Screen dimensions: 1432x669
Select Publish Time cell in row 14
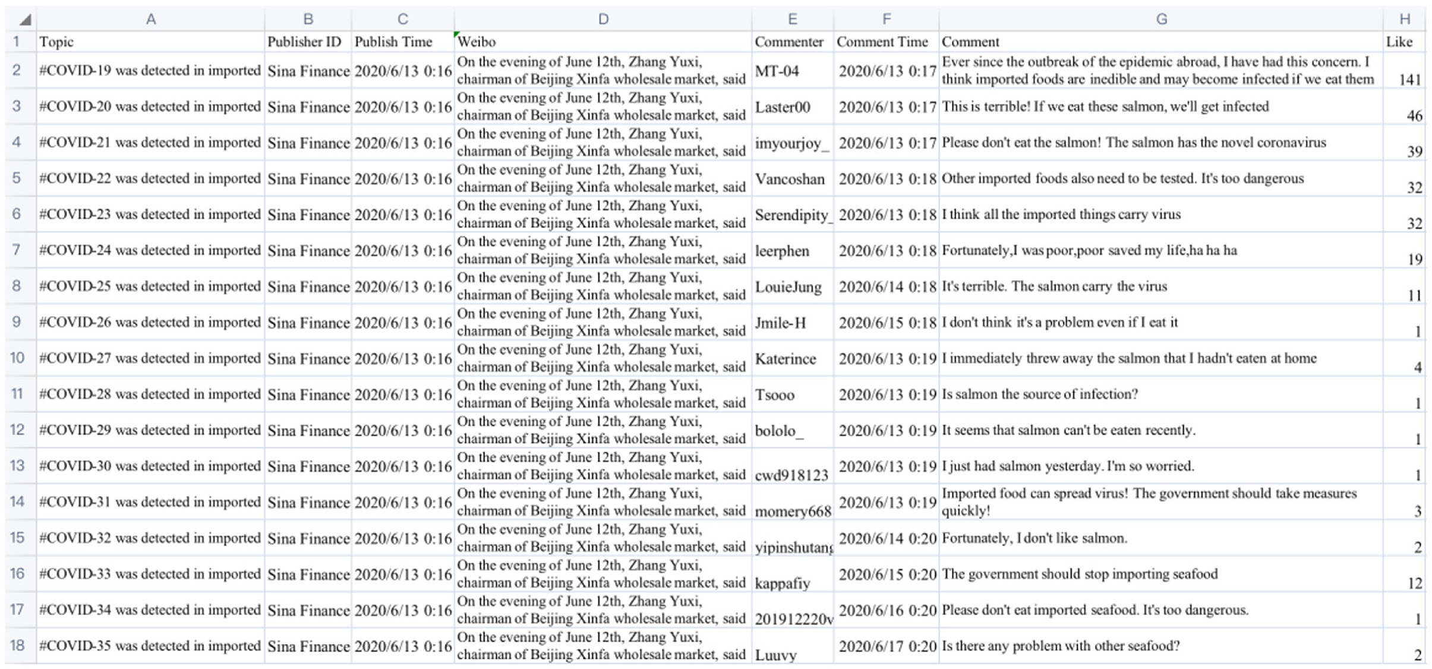(403, 502)
